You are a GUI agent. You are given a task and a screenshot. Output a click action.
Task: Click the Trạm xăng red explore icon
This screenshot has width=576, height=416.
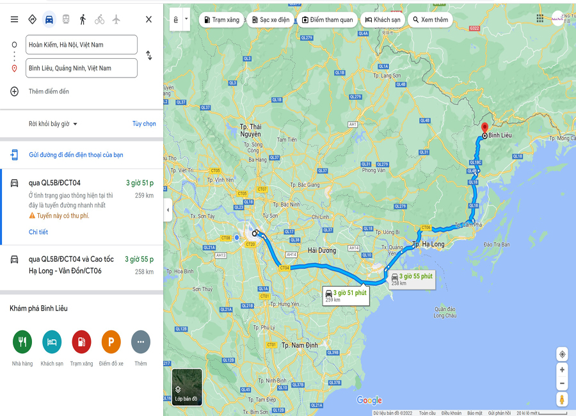[81, 342]
